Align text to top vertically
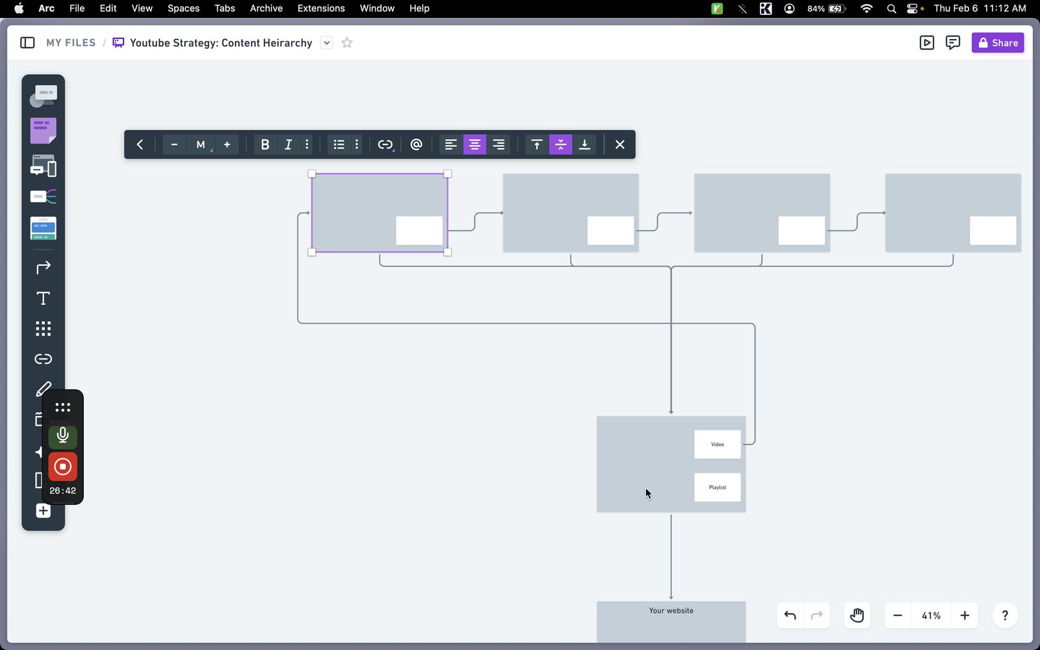 (536, 144)
